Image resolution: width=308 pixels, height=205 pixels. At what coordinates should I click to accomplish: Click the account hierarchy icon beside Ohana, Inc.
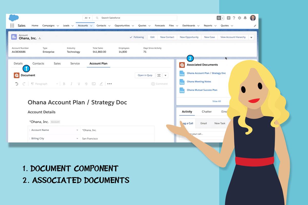[x=40, y=38]
